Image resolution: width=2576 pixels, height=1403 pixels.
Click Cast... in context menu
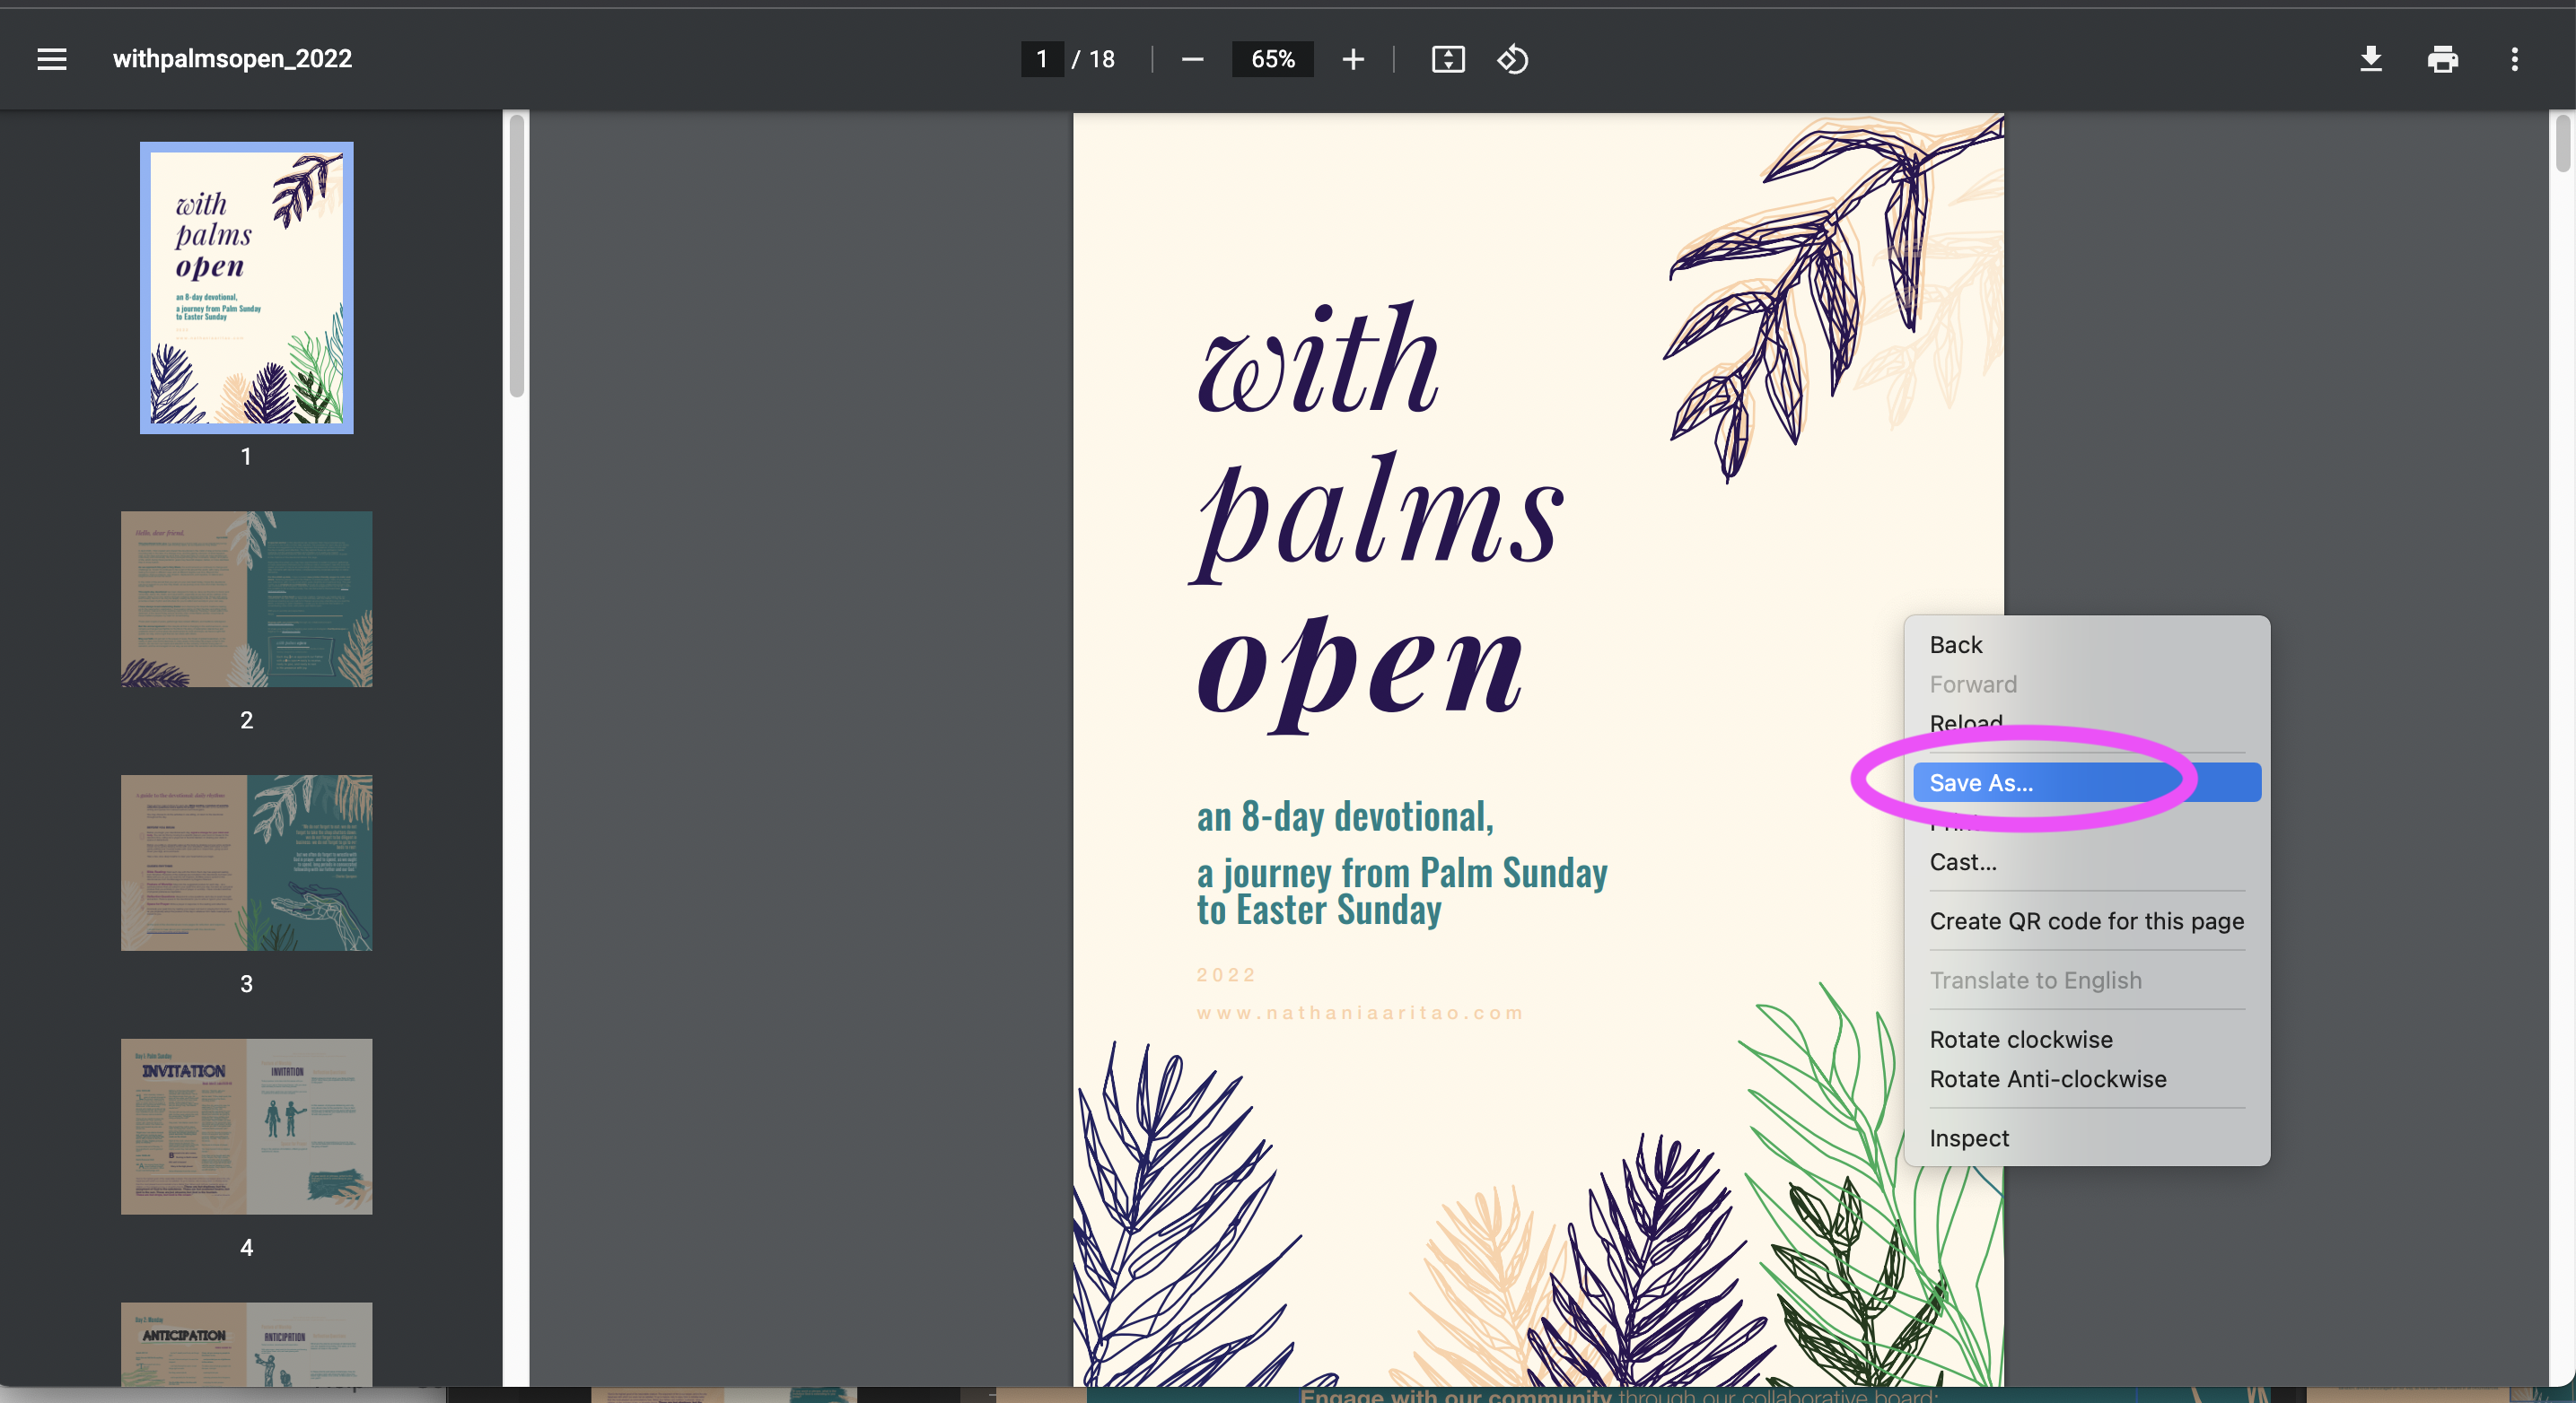point(1962,861)
